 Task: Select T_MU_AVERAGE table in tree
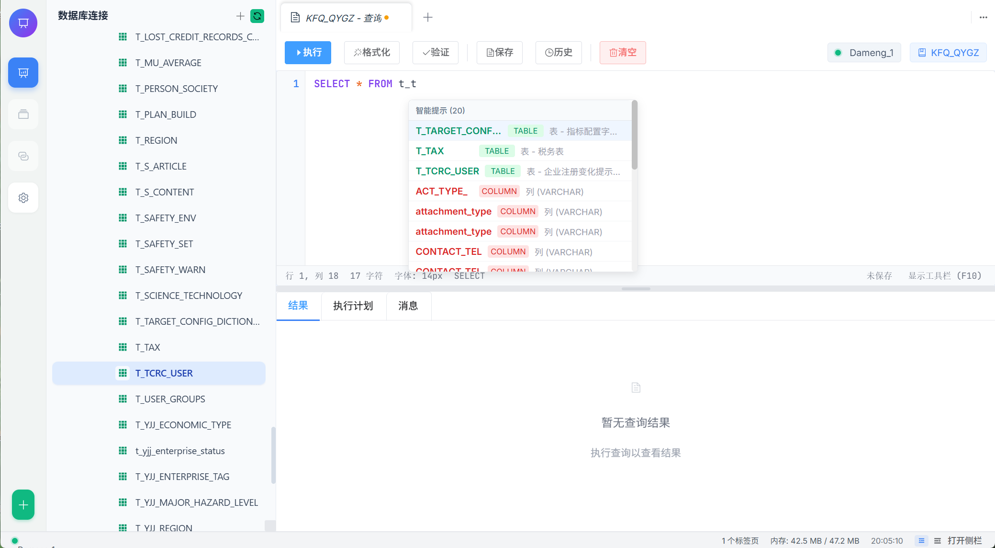[x=159, y=63]
